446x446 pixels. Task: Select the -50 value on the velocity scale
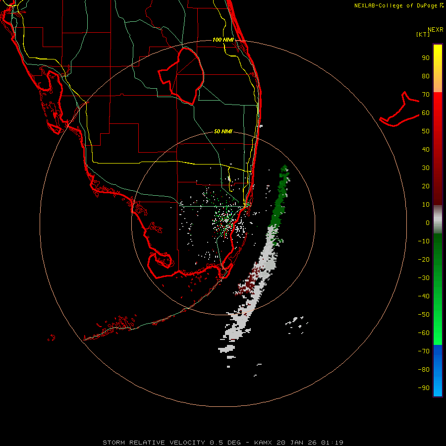pyautogui.click(x=424, y=315)
